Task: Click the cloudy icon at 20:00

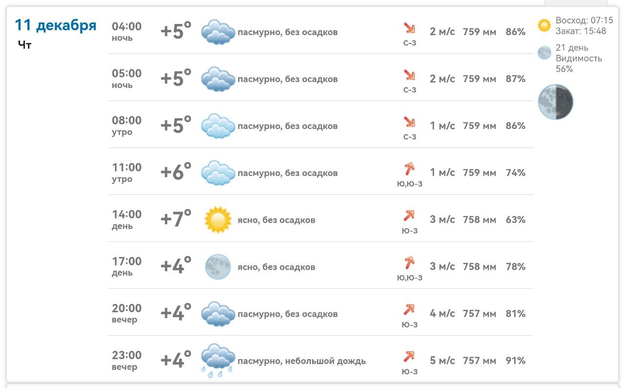Action: point(218,314)
